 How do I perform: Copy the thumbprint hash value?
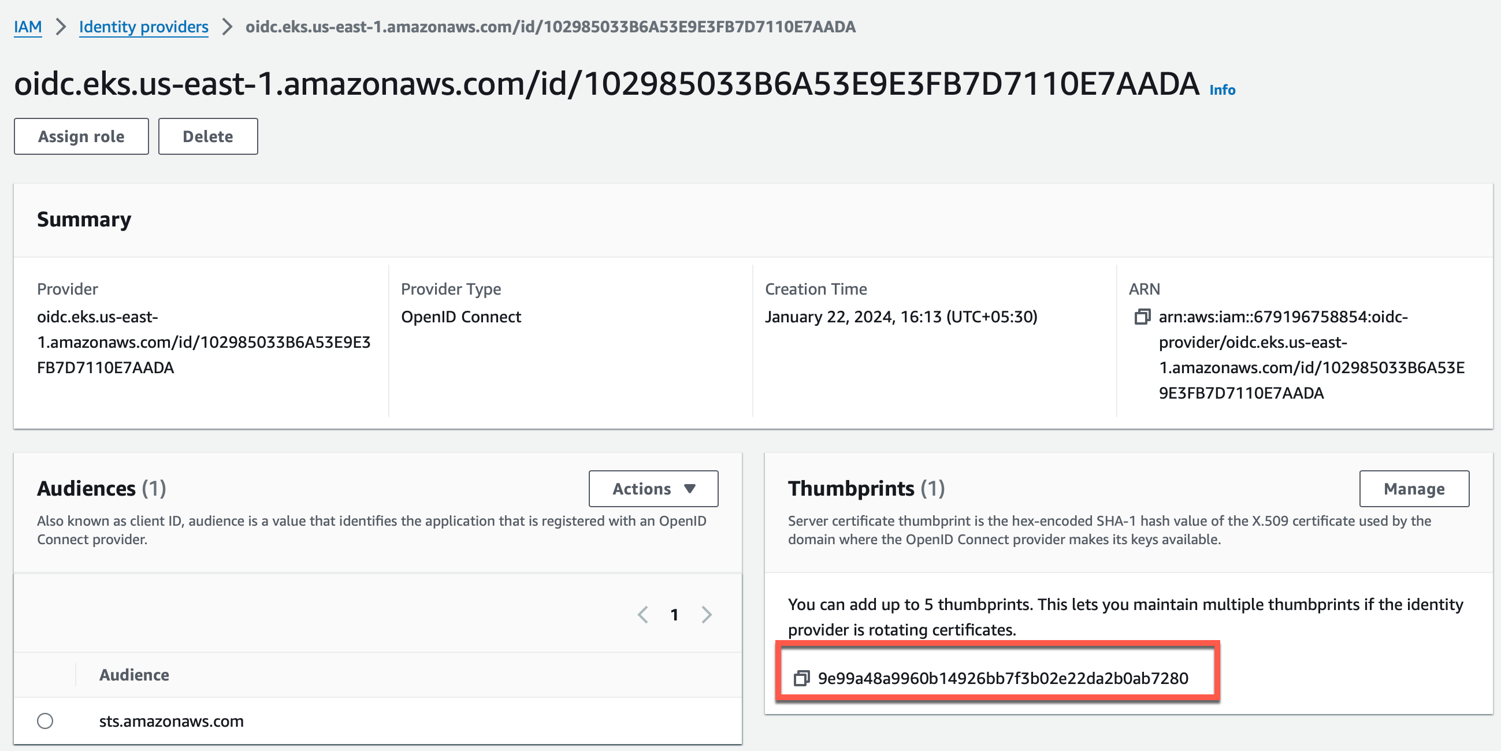click(802, 678)
